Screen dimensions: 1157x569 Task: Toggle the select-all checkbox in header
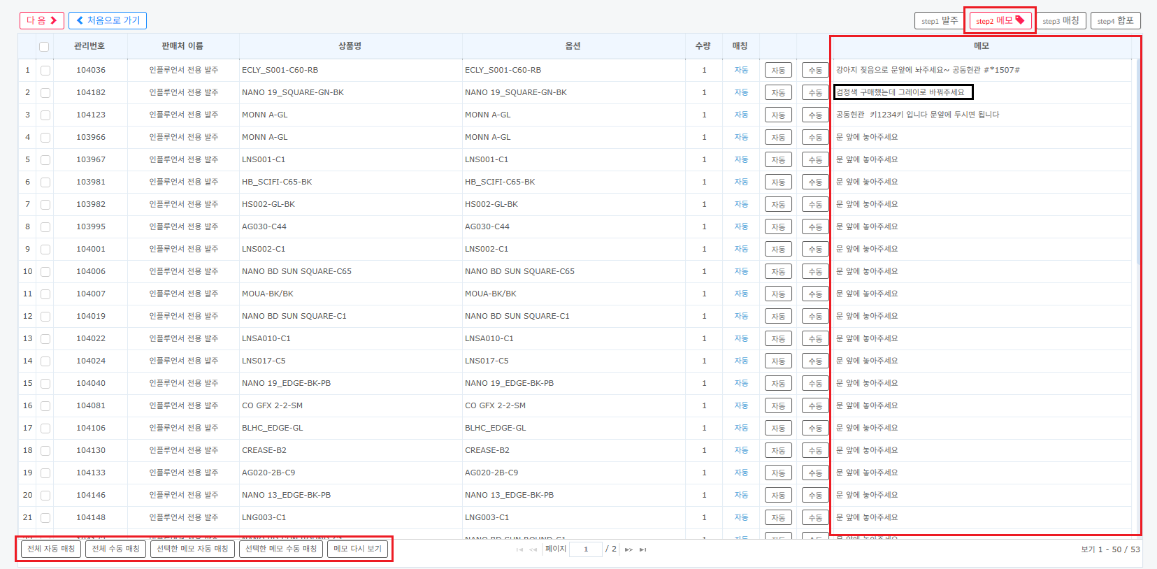[44, 47]
